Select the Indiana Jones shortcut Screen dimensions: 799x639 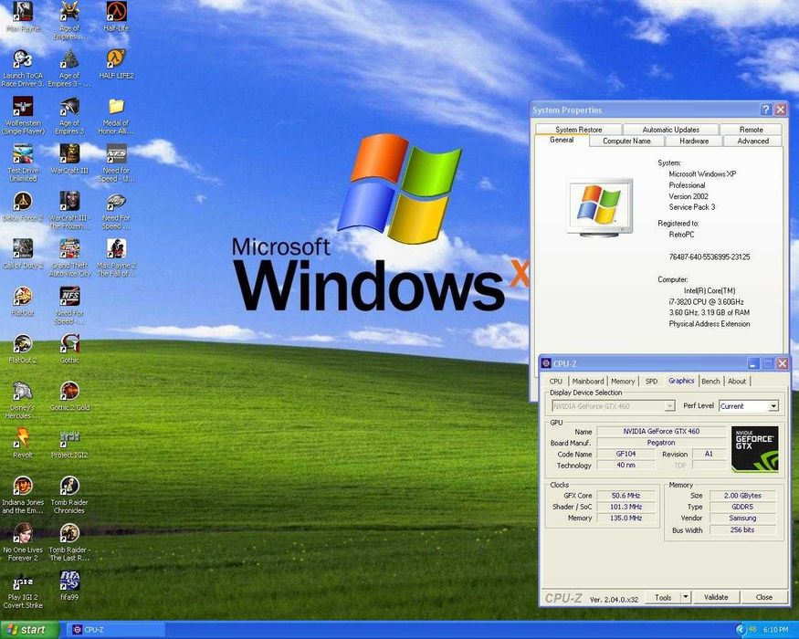coord(23,496)
